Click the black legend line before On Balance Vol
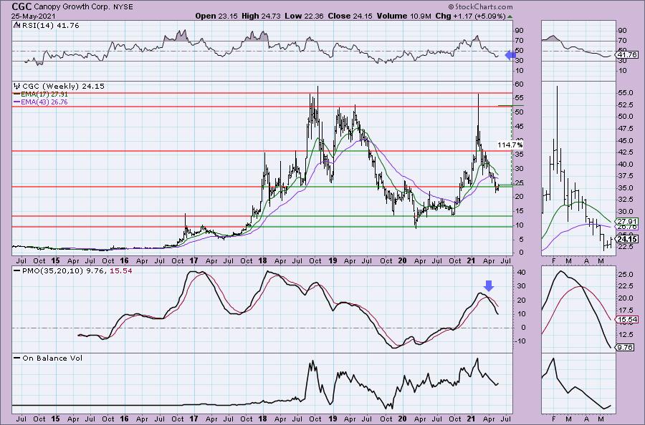This screenshot has height=425, width=645. (x=17, y=358)
